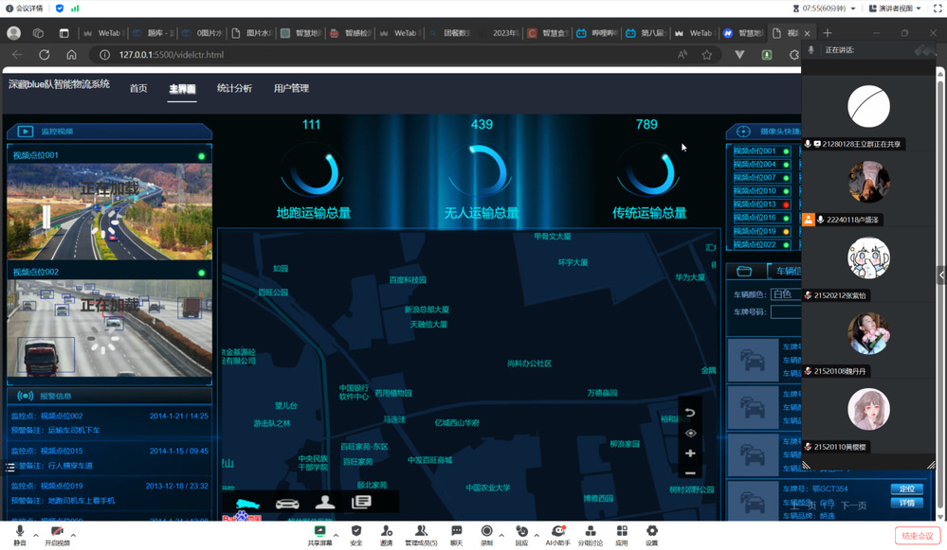Expand the audio options arrow beside 静音
This screenshot has width=947, height=550.
coord(36,535)
